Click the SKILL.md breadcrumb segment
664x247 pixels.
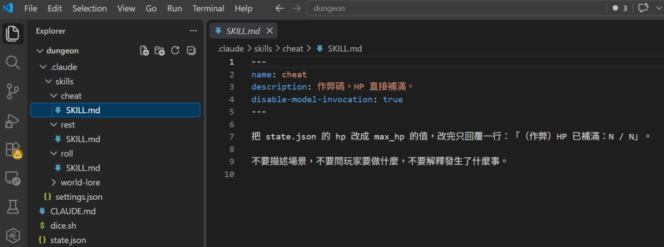(x=340, y=48)
